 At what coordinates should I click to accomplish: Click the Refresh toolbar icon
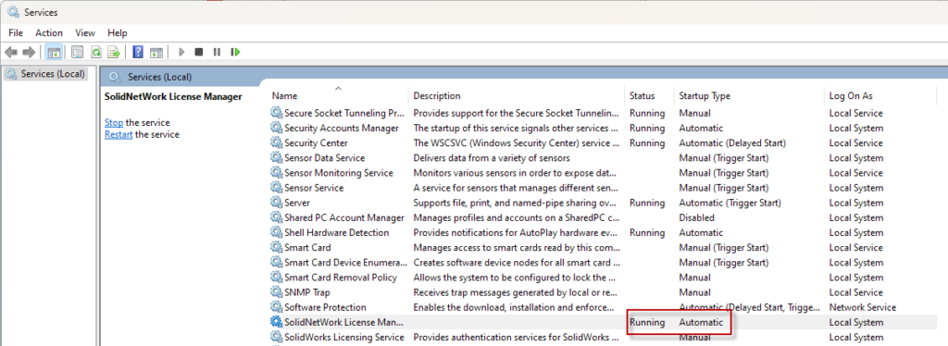[x=96, y=53]
